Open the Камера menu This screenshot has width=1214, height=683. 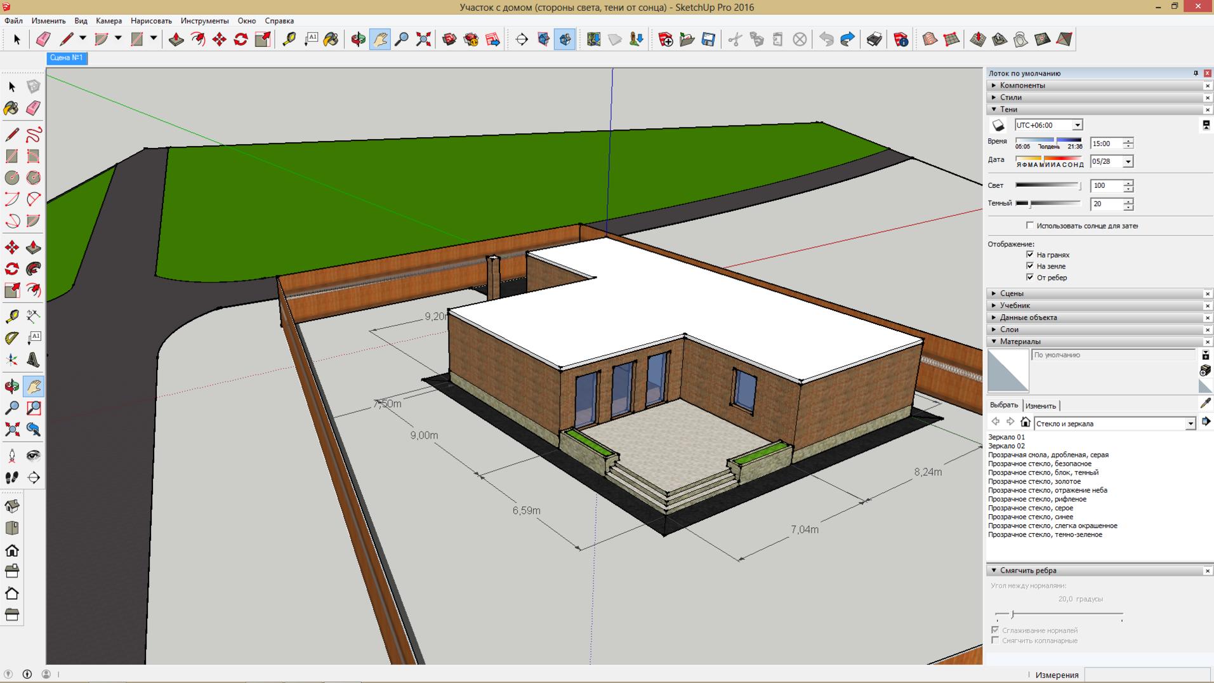point(109,21)
